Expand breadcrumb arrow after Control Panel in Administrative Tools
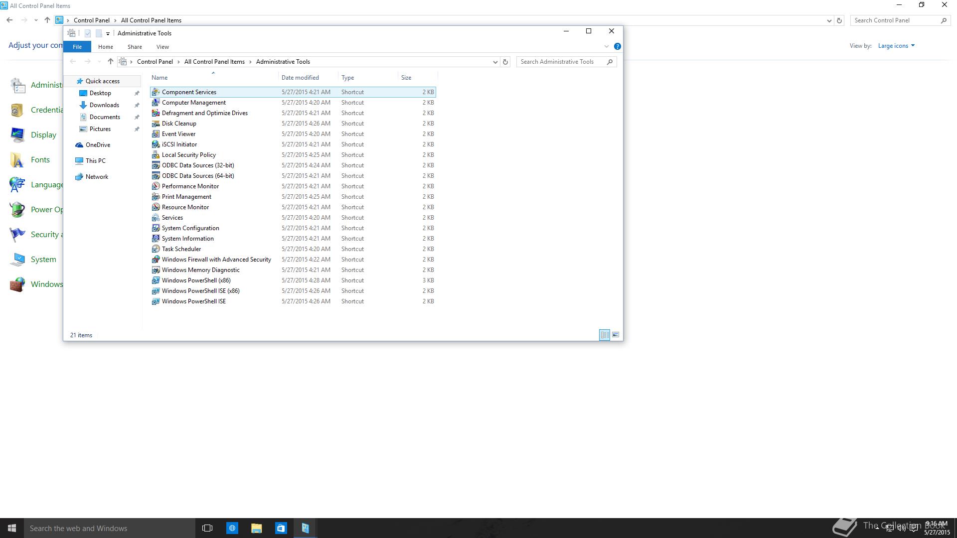This screenshot has height=538, width=957. (178, 62)
